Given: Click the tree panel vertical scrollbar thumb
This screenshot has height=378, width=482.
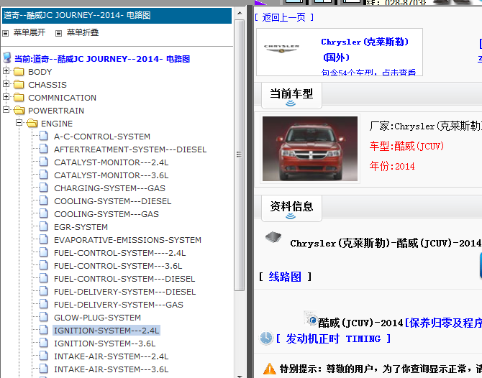Looking at the screenshot, I should [x=239, y=155].
